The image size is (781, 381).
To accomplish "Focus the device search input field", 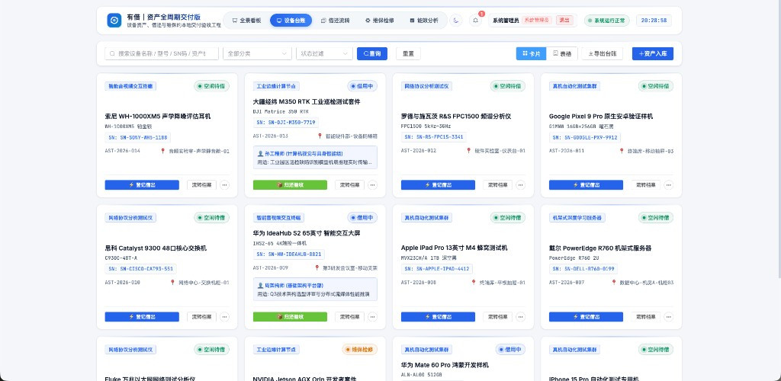I will click(x=162, y=53).
